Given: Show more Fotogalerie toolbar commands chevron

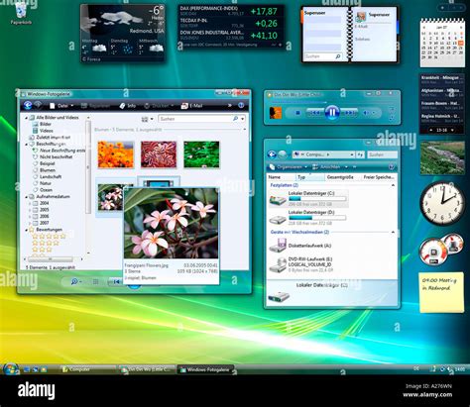Looking at the screenshot, I should tap(229, 105).
